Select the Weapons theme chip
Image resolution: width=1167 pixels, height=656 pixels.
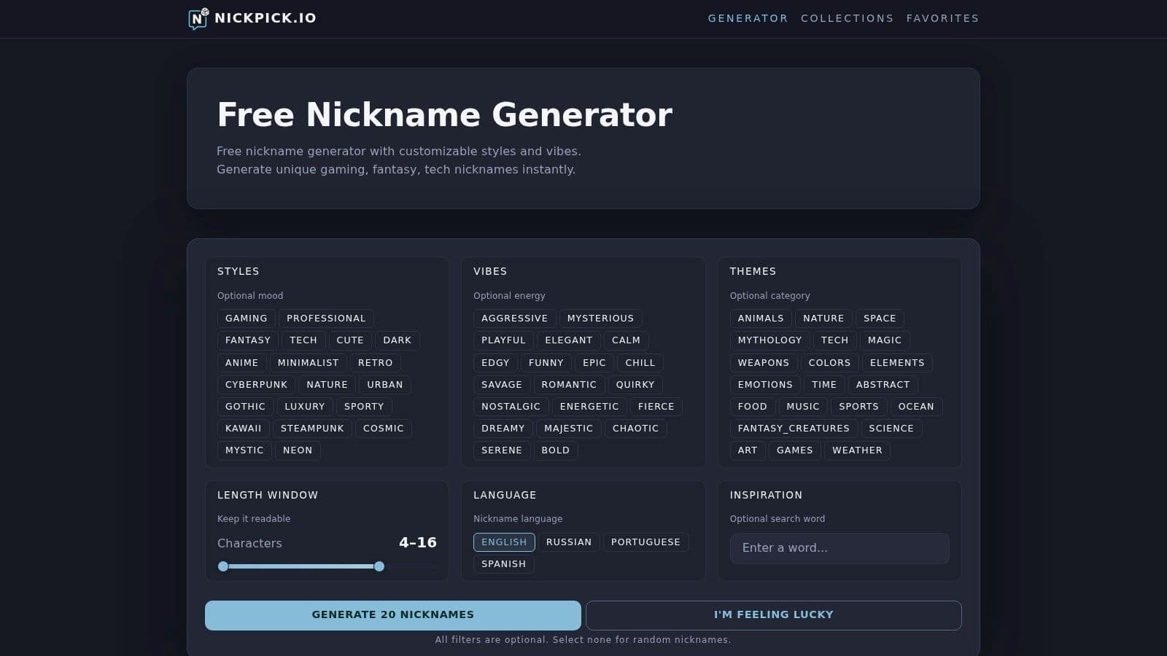(x=764, y=363)
